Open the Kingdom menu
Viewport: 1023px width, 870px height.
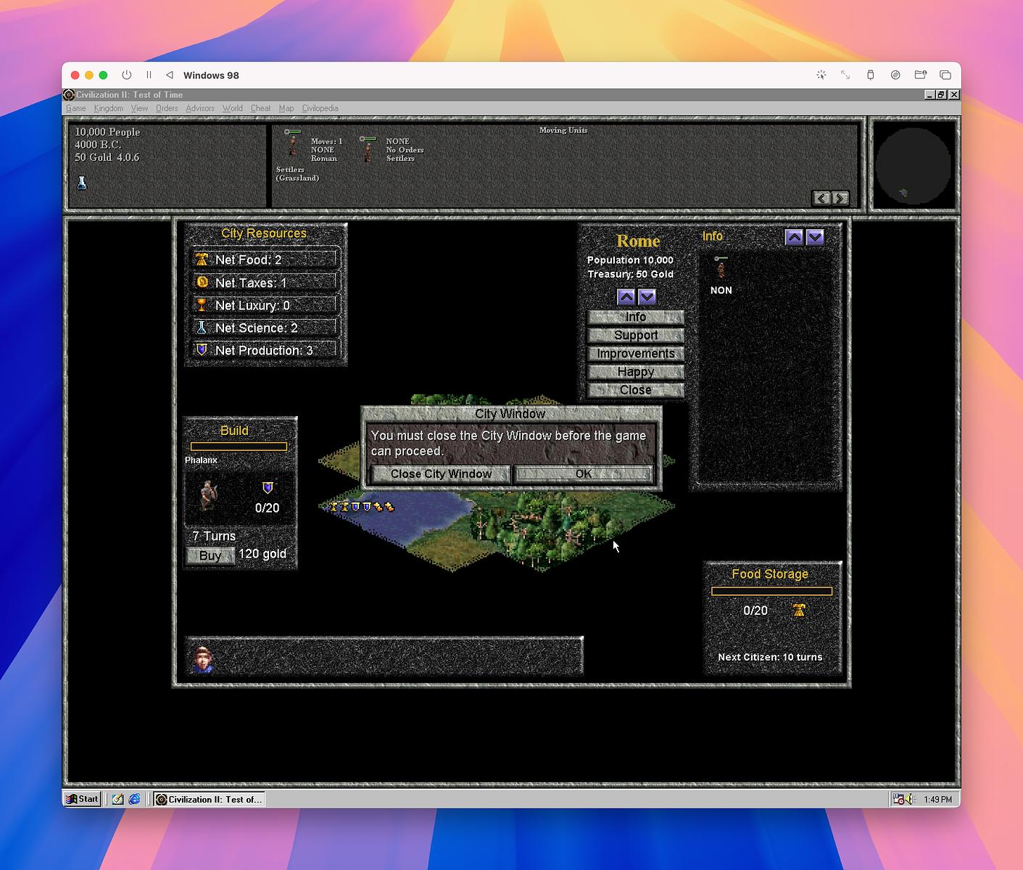coord(108,108)
